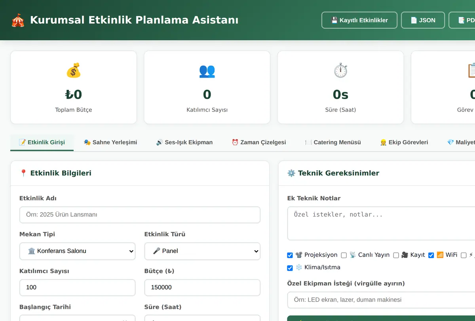This screenshot has width=475, height=321.
Task: Click the satellite dish icon next to Canlı Yayın
Action: point(353,255)
